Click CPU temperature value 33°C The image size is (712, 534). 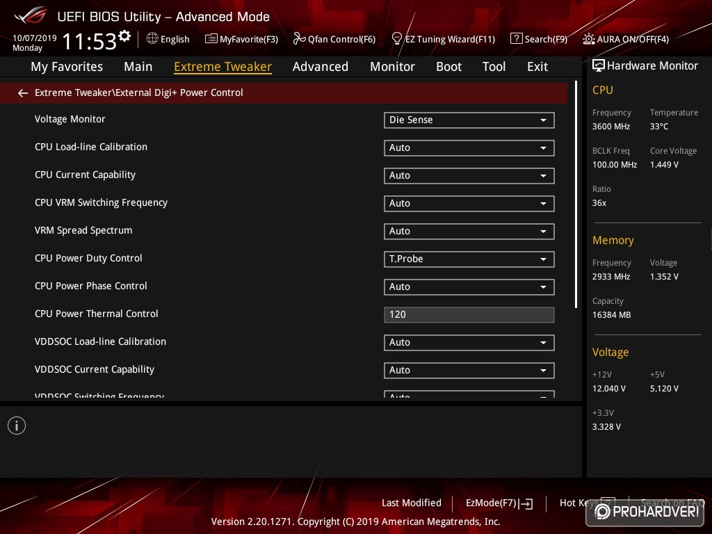coord(659,127)
